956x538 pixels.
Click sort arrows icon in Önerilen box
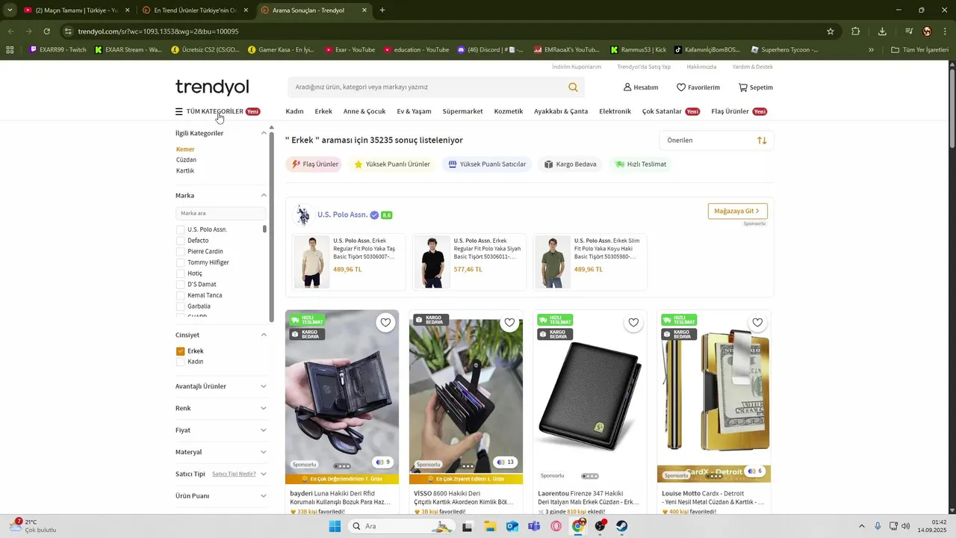(x=762, y=140)
